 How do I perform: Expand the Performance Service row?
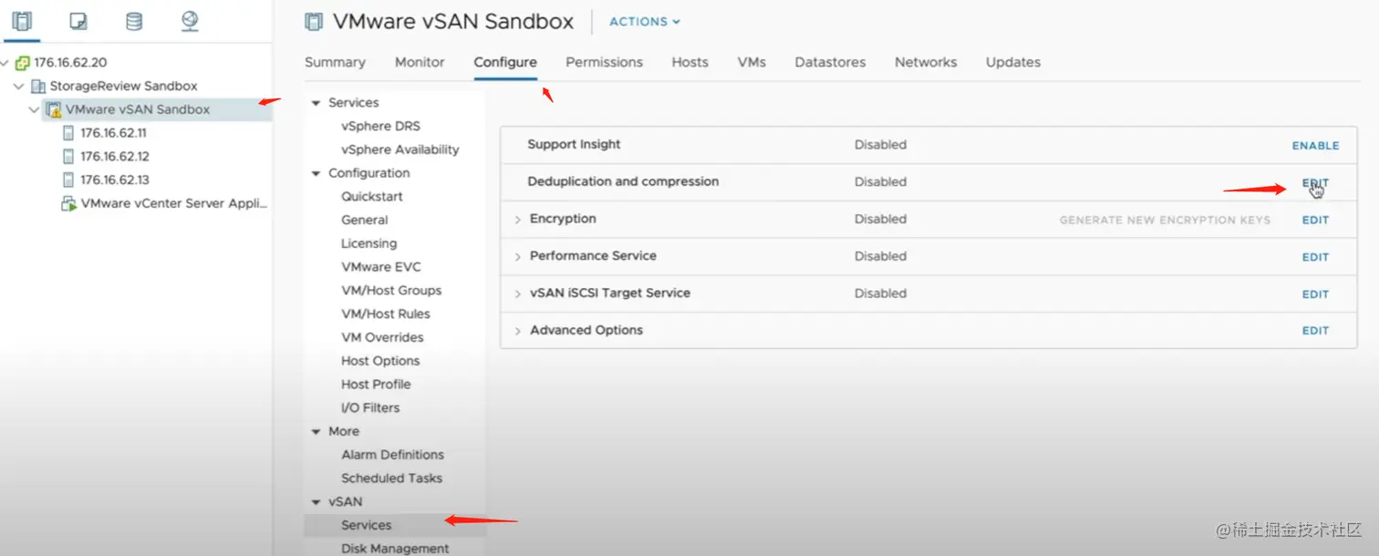[517, 257]
